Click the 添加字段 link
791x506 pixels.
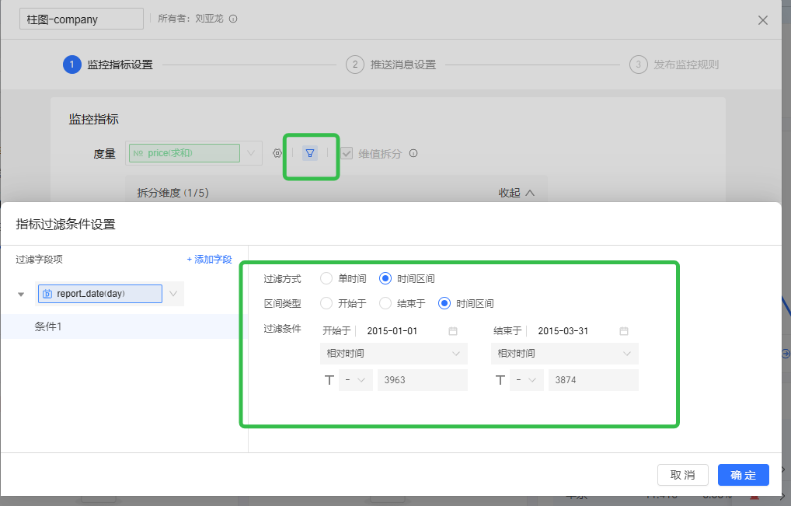point(209,260)
